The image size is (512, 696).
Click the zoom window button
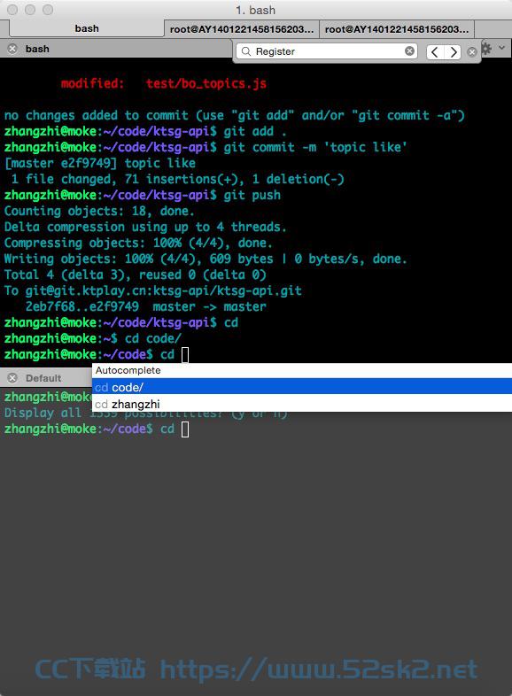pos(48,10)
